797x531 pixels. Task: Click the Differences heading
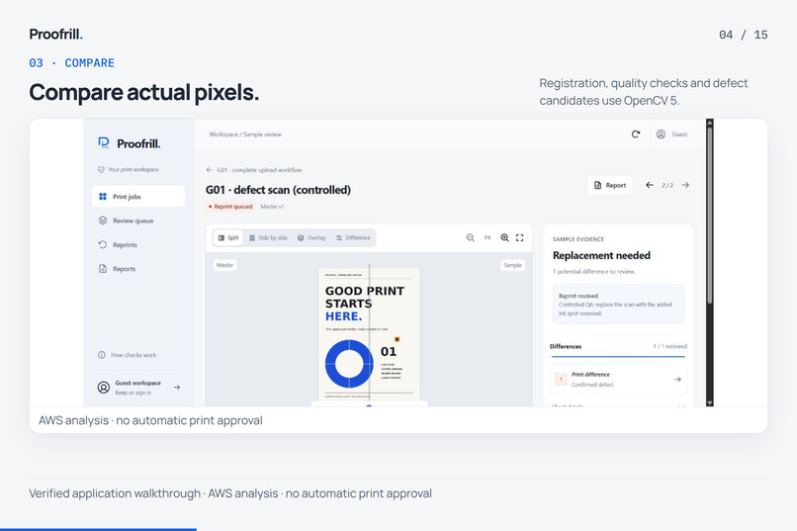tap(566, 346)
